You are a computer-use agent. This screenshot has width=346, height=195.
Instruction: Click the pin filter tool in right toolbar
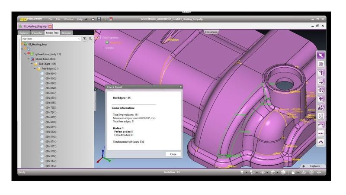pyautogui.click(x=320, y=73)
